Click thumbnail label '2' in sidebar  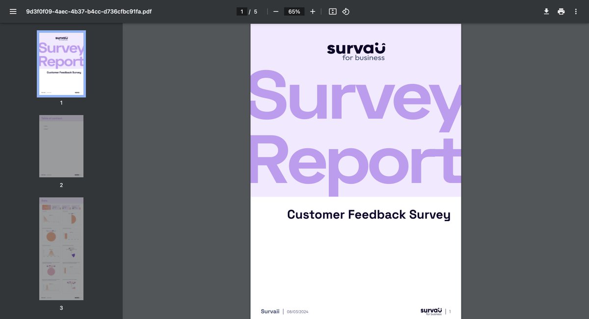coord(61,185)
